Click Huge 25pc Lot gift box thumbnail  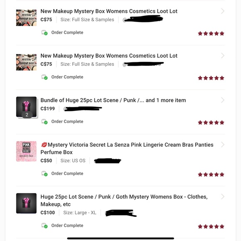26,203
